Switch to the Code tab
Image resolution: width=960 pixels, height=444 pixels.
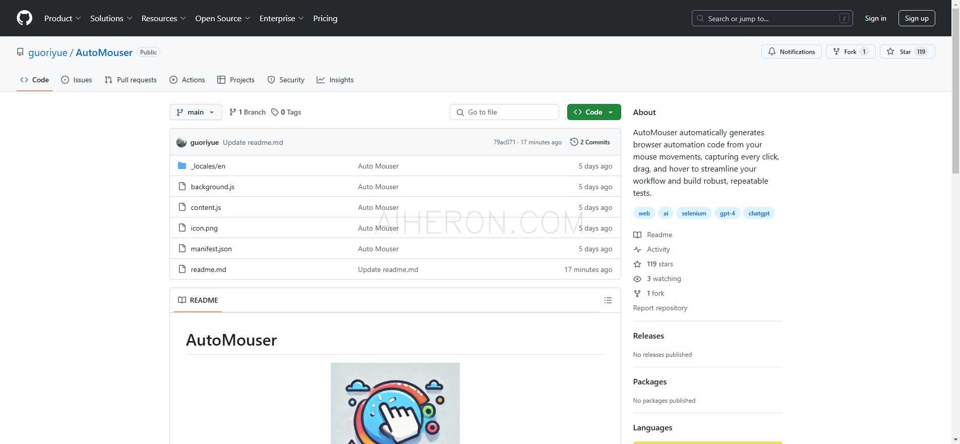tap(34, 80)
